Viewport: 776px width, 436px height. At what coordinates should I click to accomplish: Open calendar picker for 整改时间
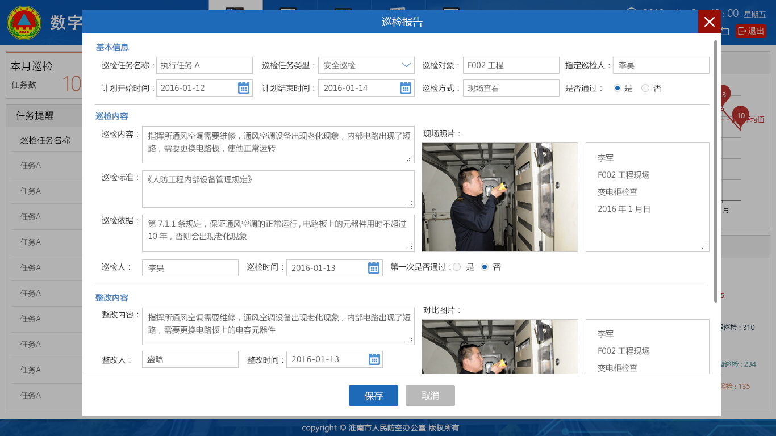pos(374,359)
